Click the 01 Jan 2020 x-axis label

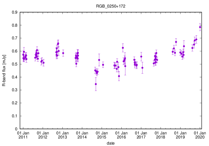click(x=200, y=134)
